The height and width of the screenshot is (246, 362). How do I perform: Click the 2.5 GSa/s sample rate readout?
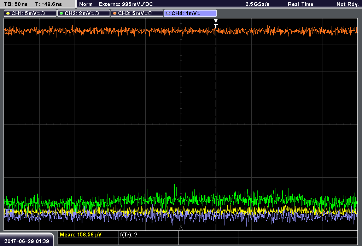(257, 4)
